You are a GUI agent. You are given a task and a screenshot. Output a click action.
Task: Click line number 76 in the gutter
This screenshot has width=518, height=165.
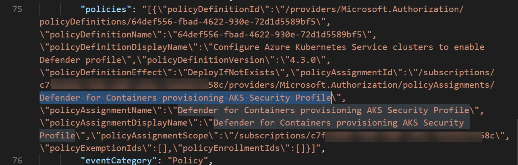coord(18,161)
